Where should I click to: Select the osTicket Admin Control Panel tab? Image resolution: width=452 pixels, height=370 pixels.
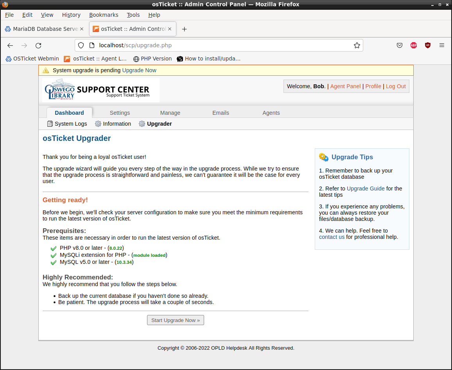133,29
